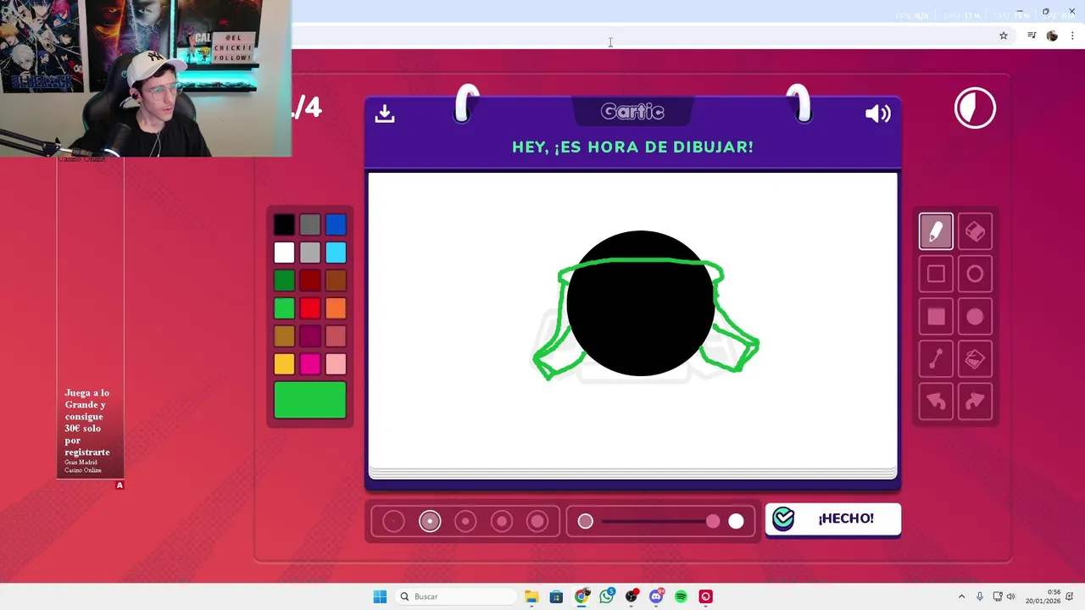Screen dimensions: 1085x610
Task: Pick the red color swatch
Action: tap(310, 308)
